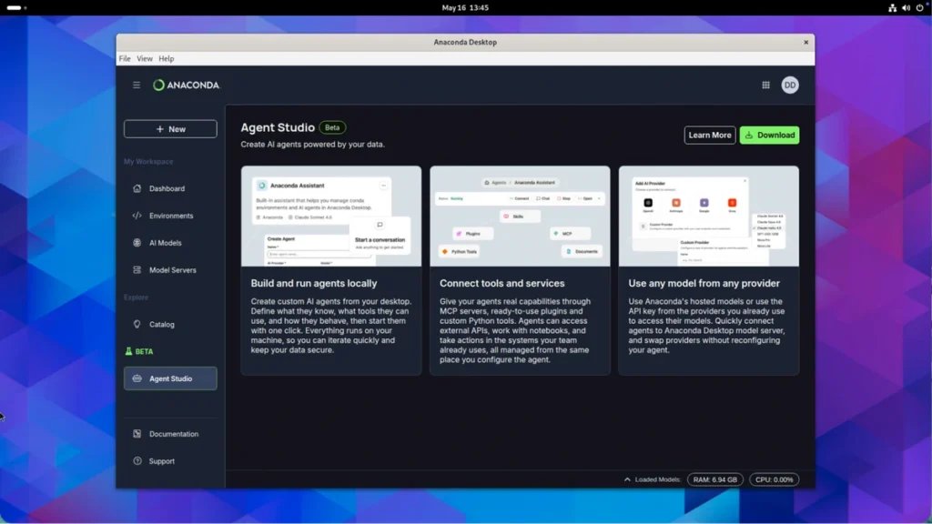Viewport: 932px width, 524px height.
Task: Open the Catalog page
Action: (170, 325)
